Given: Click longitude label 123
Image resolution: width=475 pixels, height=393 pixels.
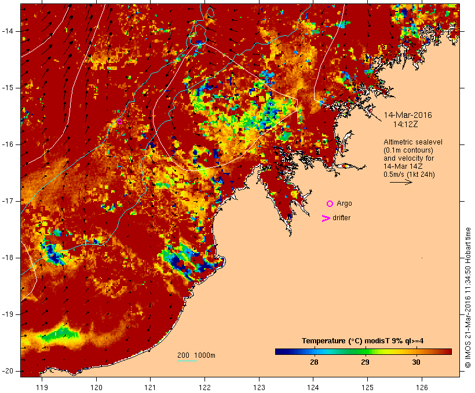Looking at the screenshot, I should [259, 387].
